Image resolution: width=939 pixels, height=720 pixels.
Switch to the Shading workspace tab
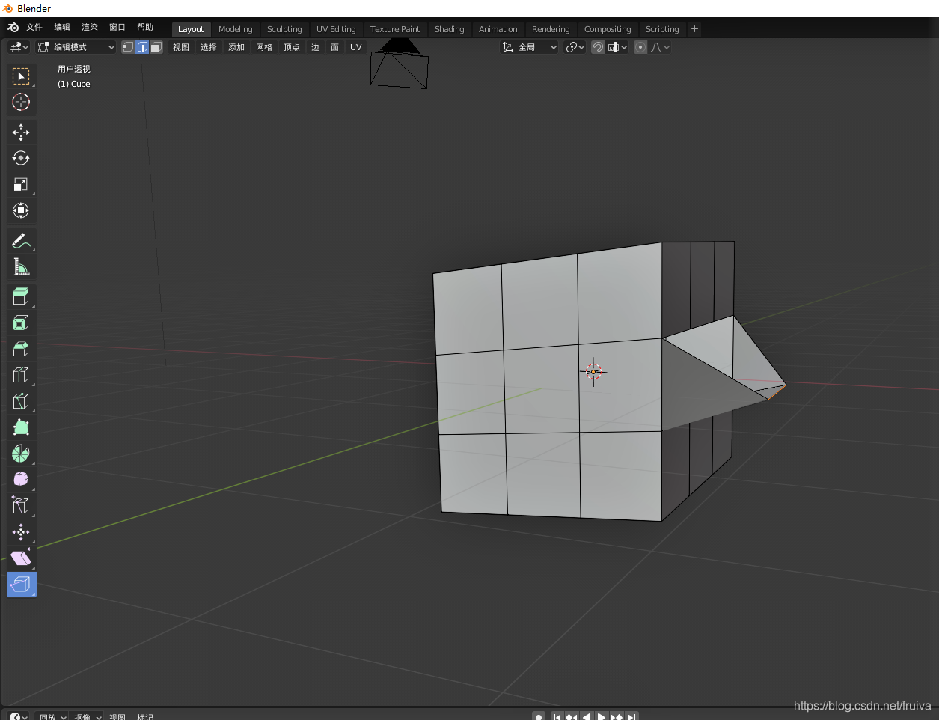(449, 29)
